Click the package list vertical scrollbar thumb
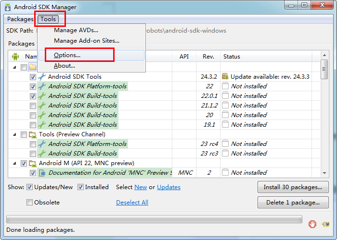The height and width of the screenshot is (240, 337). [x=324, y=70]
